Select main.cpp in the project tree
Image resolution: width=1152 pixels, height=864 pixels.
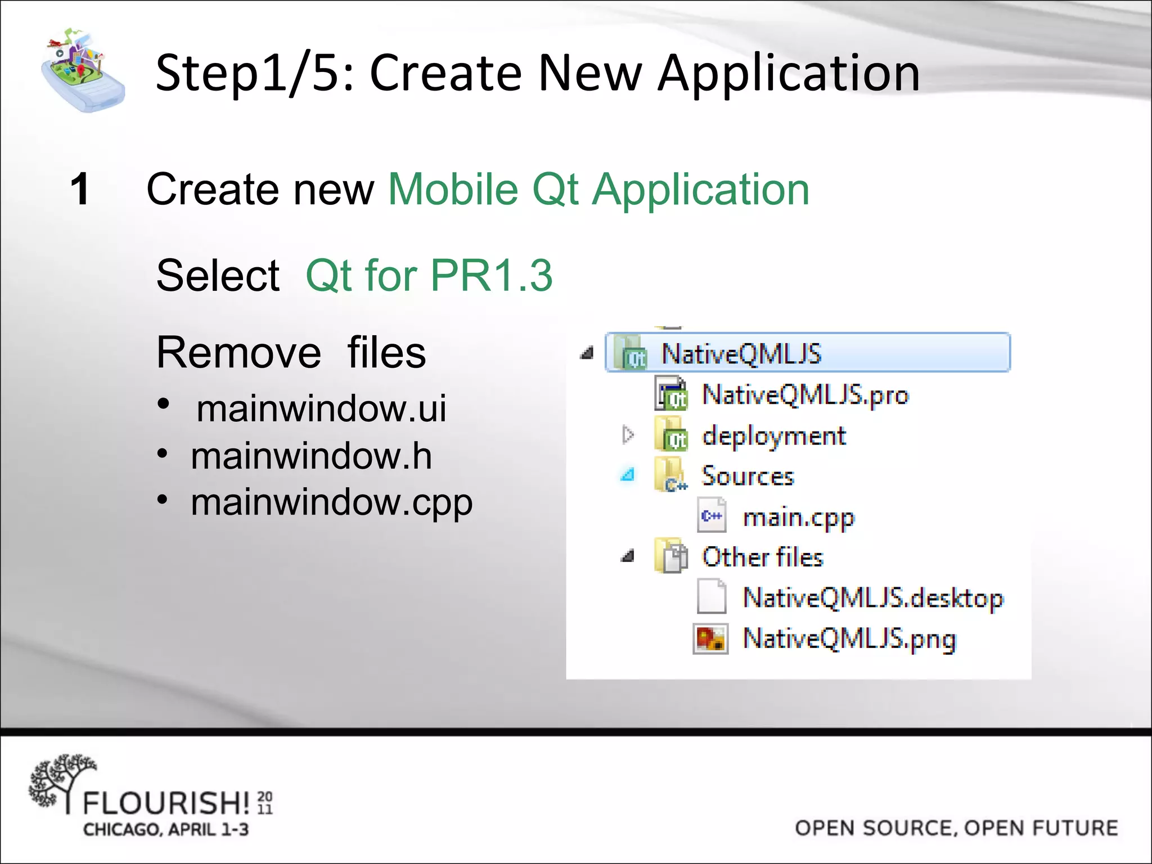coord(798,517)
